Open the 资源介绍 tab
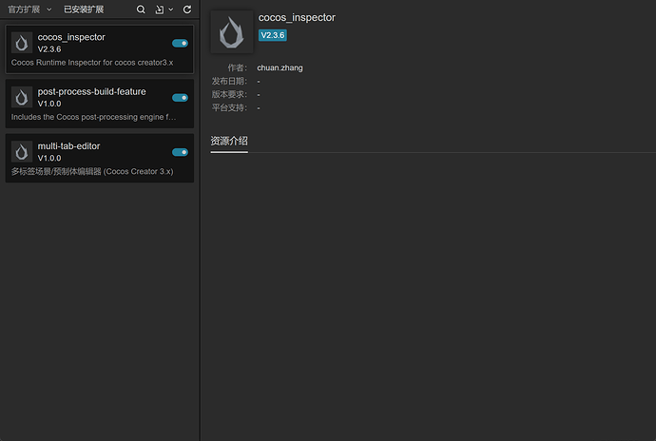 tap(229, 141)
